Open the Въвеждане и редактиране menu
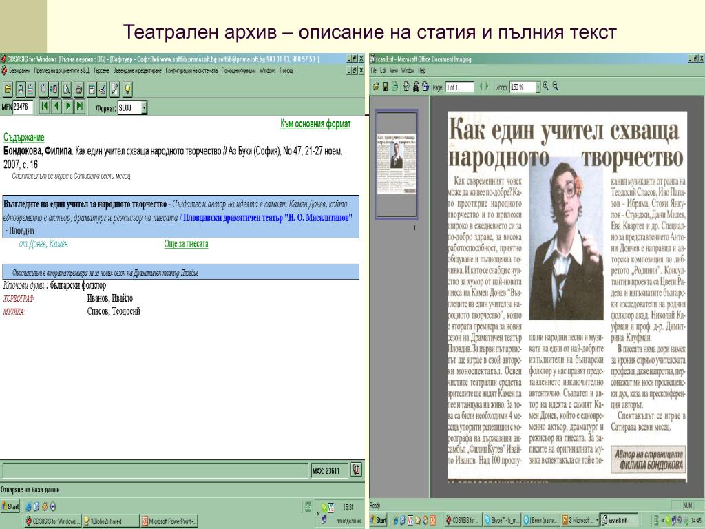 [137, 71]
